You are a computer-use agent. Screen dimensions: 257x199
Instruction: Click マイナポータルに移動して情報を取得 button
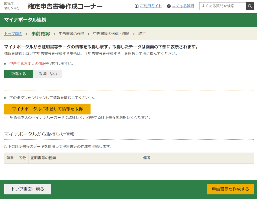pos(47,109)
